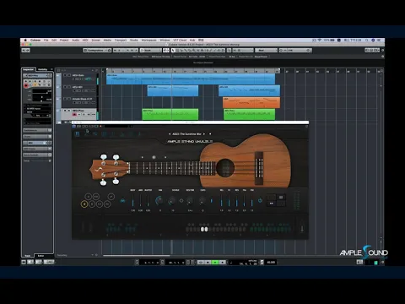Switch to the Editor tab at the bottom left
This screenshot has height=304, width=405.
point(41,256)
